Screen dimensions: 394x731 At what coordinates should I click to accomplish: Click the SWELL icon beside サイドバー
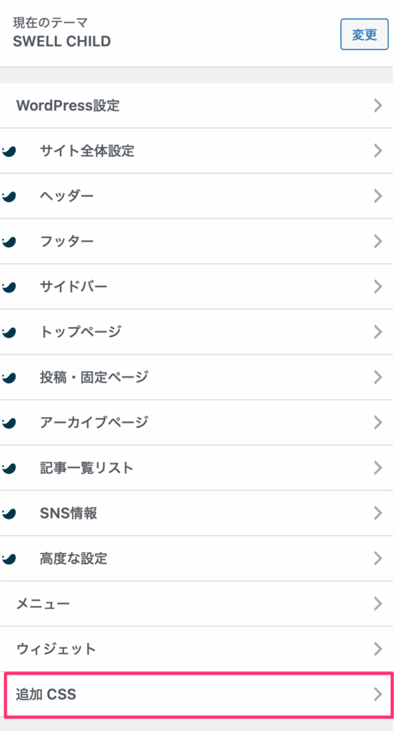tap(9, 287)
